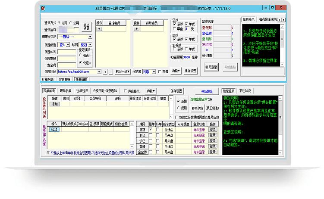The height and width of the screenshot is (199, 324).
Task: Click plus button under 监控会员 list
Action: click(x=99, y=29)
